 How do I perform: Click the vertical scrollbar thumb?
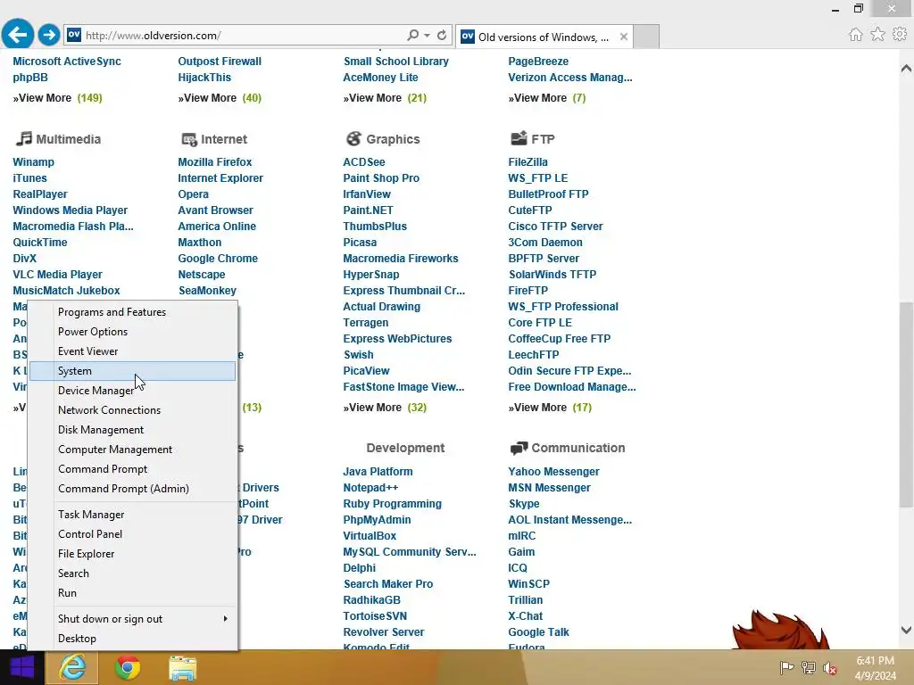[906, 404]
